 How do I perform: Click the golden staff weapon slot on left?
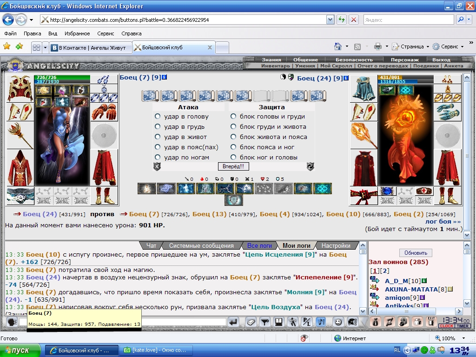point(20,135)
